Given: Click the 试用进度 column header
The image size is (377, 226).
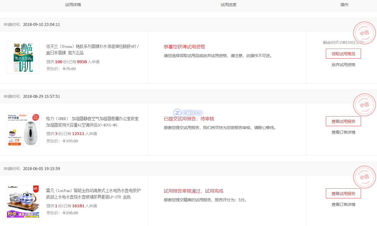Looking at the screenshot, I should tap(228, 5).
